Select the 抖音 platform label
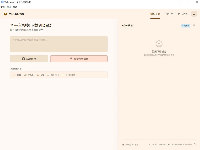The image size is (200, 150). [x=19, y=75]
